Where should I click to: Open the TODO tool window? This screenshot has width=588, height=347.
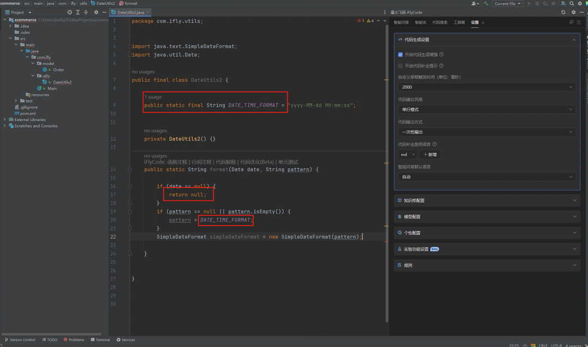click(50, 339)
